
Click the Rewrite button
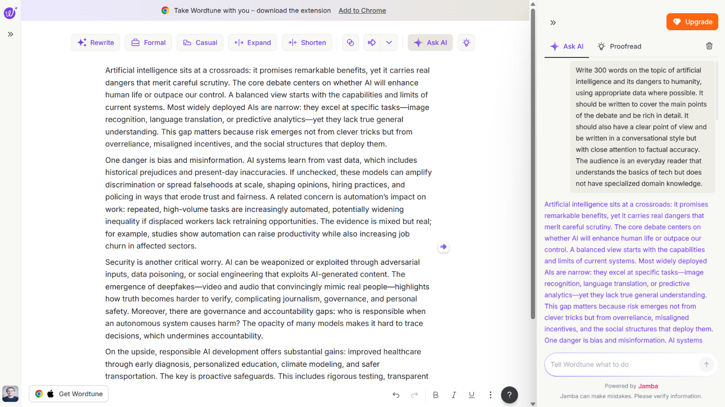(95, 42)
